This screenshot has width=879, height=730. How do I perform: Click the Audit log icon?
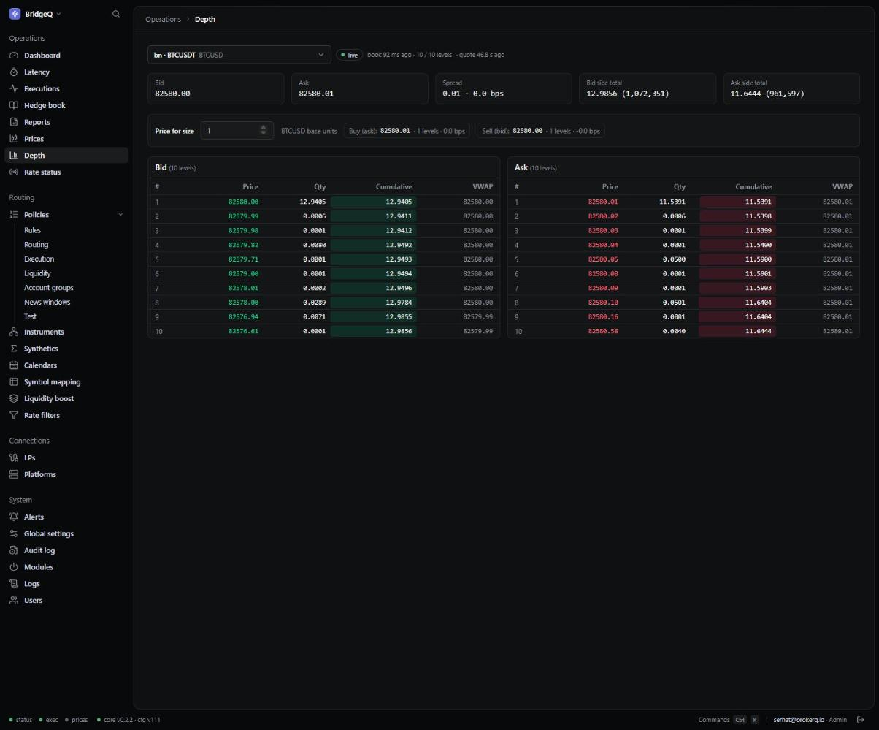14,550
